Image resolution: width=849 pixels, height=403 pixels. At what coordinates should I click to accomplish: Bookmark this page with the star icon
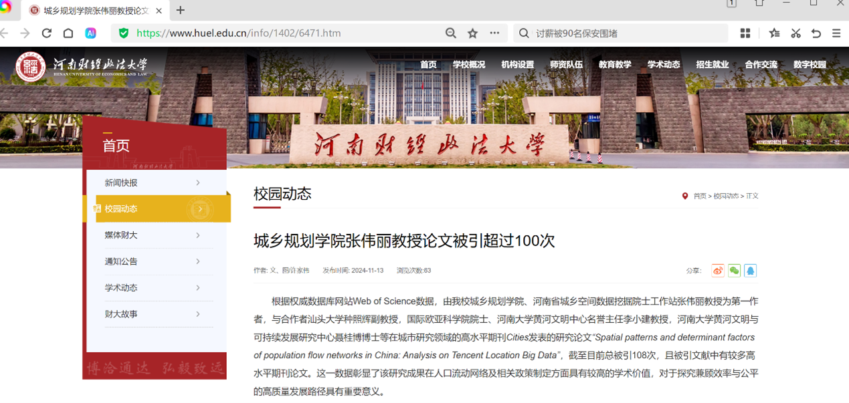pos(473,33)
